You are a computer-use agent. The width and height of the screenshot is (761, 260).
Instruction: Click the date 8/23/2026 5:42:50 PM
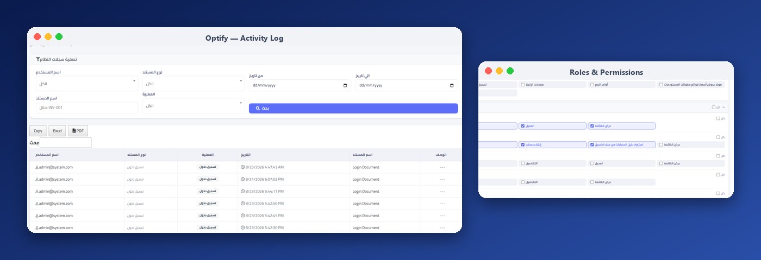pos(264,203)
